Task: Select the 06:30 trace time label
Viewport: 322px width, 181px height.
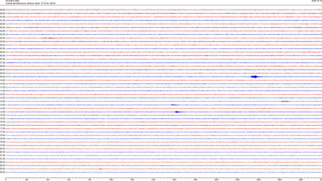Action: 2,56
